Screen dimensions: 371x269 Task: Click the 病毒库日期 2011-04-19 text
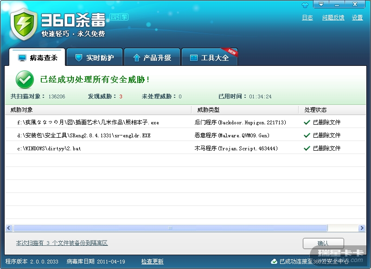coord(96,262)
